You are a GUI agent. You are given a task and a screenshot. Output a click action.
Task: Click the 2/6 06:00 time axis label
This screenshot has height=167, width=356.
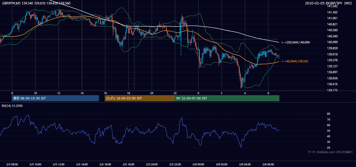click(268, 164)
